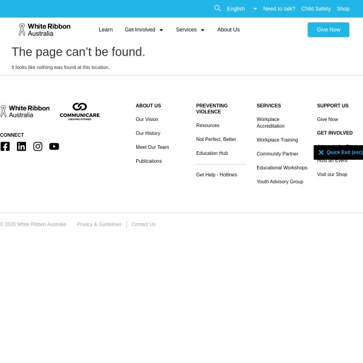Open the English language dropdown
363x363 pixels.
click(241, 9)
